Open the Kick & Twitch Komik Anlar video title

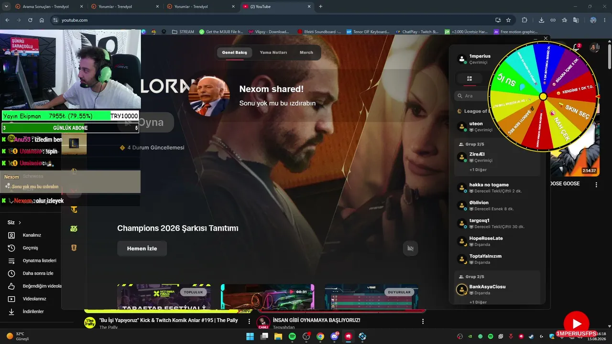pyautogui.click(x=169, y=320)
